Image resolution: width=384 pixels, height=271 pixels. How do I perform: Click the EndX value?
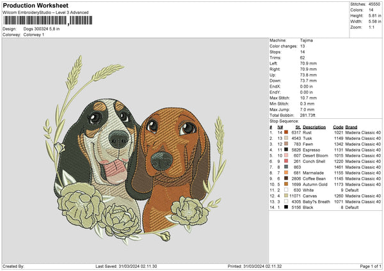[x=307, y=86]
